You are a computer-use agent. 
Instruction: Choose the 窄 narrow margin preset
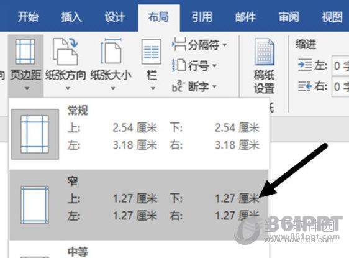[x=139, y=205]
